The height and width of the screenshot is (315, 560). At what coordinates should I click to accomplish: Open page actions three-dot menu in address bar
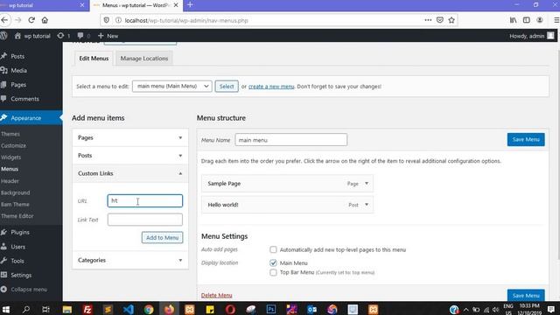pyautogui.click(x=428, y=20)
